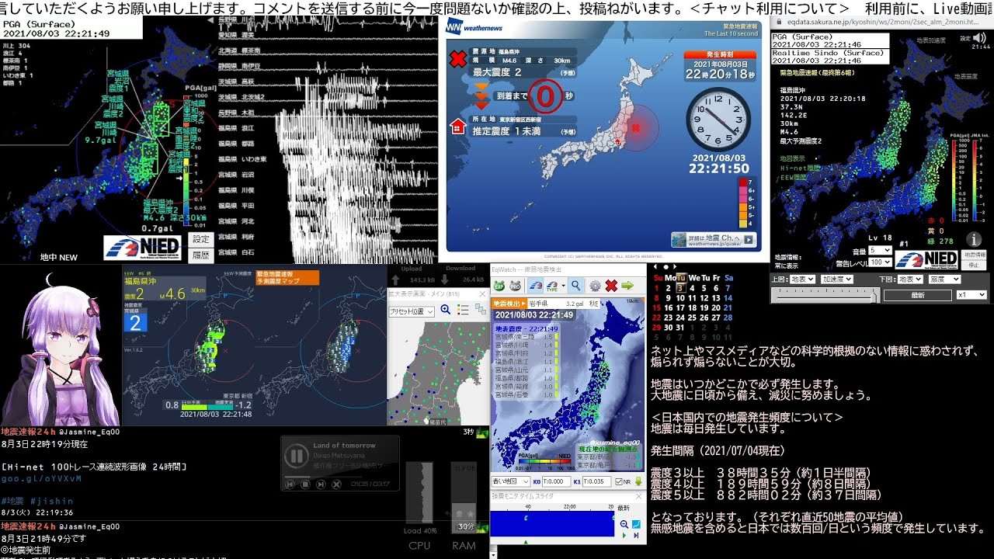The image size is (994, 559).
Task: Click the zoom magnifier in enlarged map window
Action: [x=445, y=310]
